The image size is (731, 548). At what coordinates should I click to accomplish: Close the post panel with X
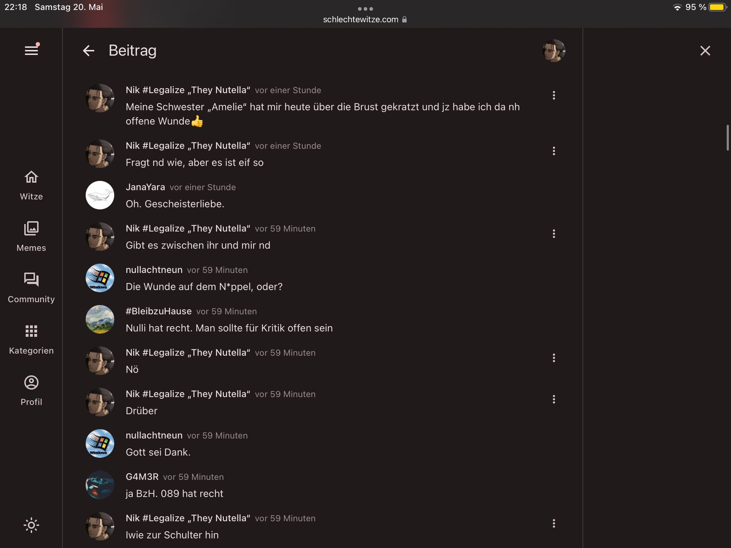pyautogui.click(x=705, y=51)
